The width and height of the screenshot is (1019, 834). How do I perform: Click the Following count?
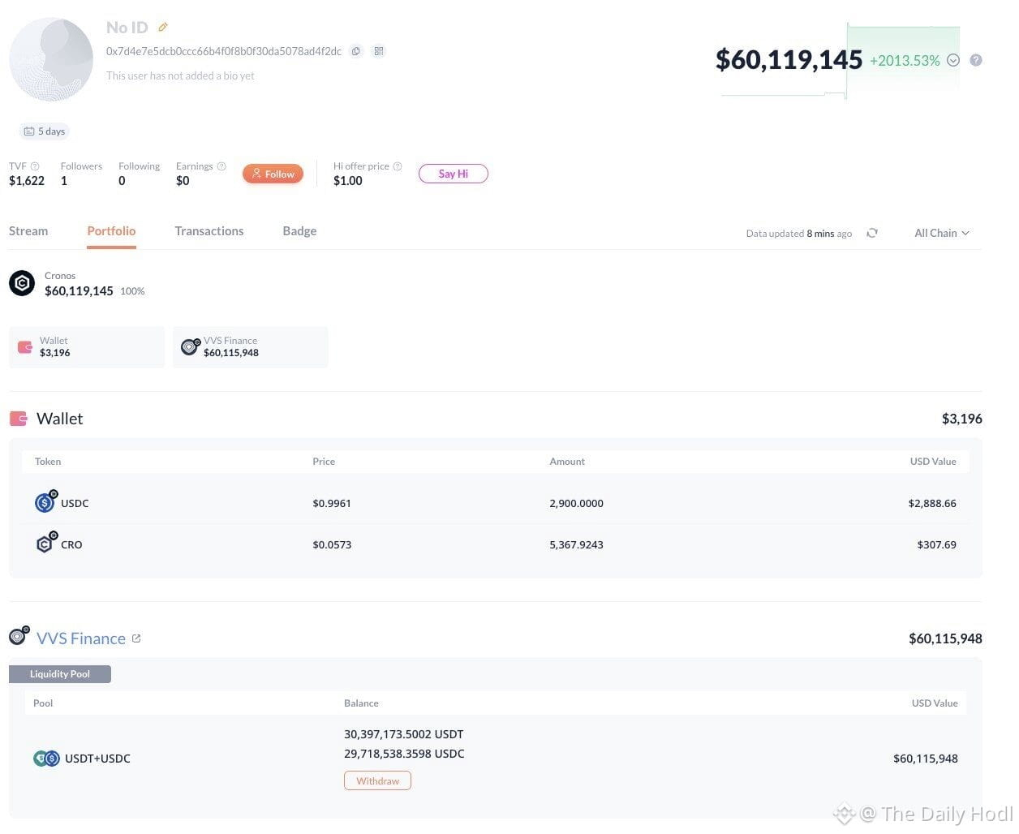(x=122, y=181)
